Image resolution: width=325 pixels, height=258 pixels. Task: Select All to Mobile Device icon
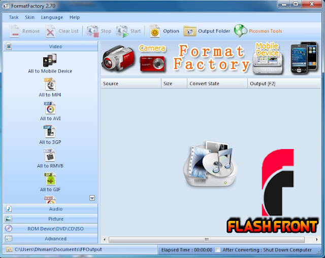tap(50, 60)
